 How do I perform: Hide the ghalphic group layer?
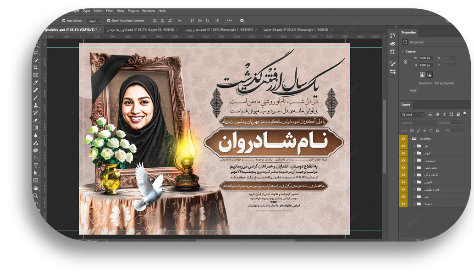point(403,138)
